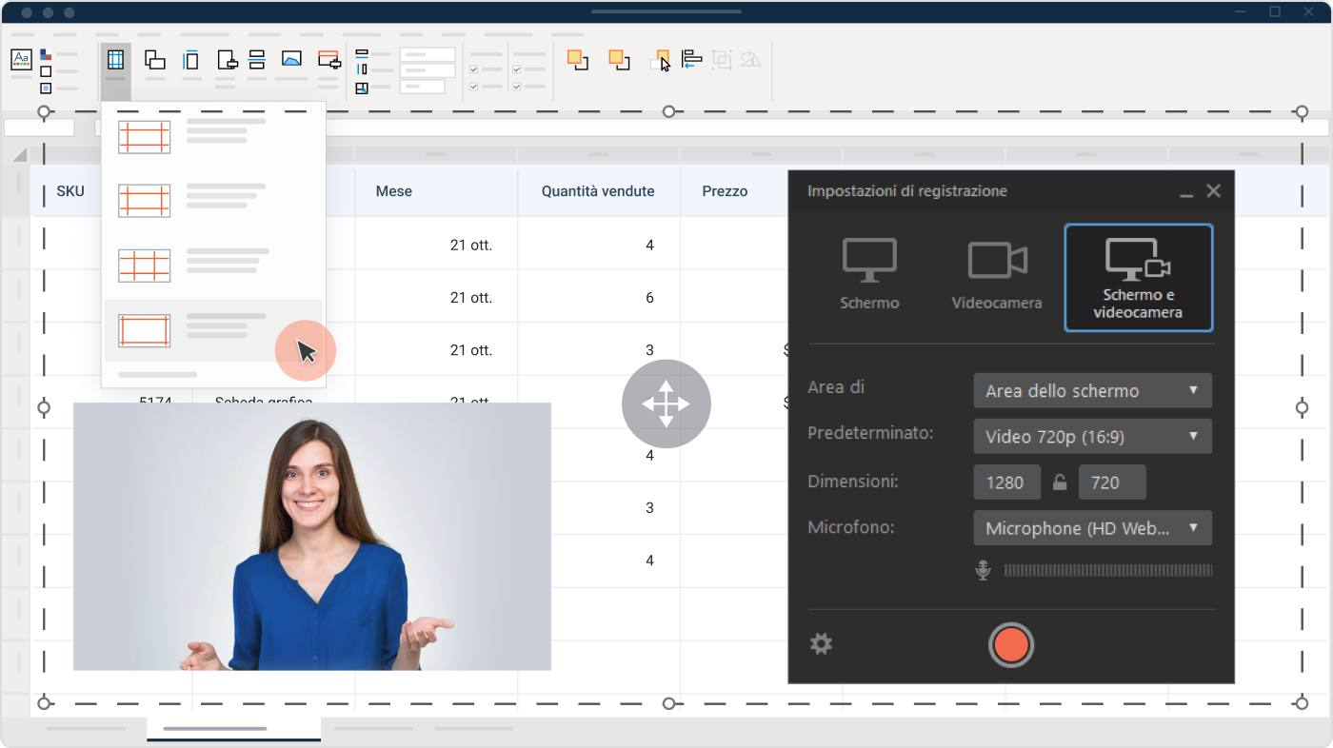Select the Videocamera recording mode icon

996,271
